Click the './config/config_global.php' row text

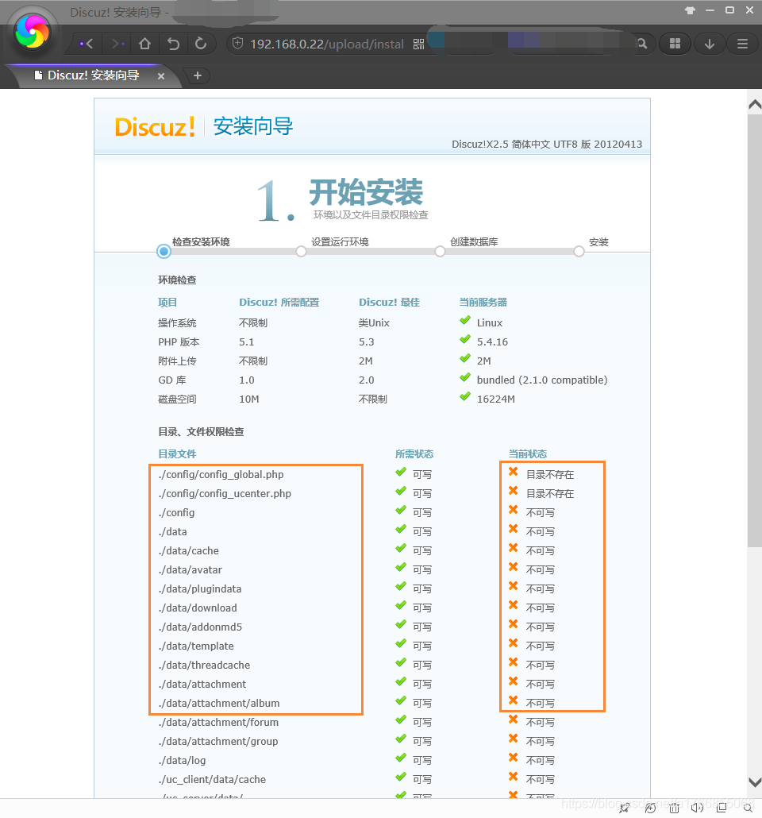(221, 474)
